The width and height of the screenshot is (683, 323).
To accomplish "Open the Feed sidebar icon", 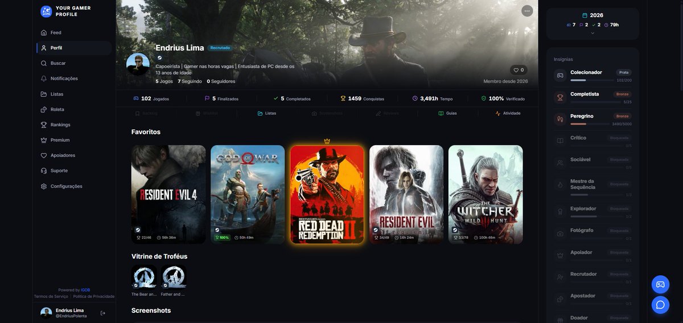I will (44, 32).
